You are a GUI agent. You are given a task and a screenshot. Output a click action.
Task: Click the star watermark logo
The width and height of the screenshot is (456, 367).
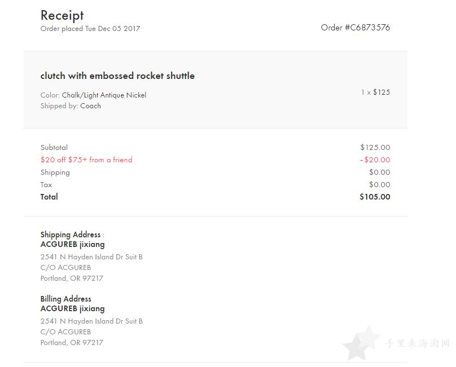click(362, 344)
